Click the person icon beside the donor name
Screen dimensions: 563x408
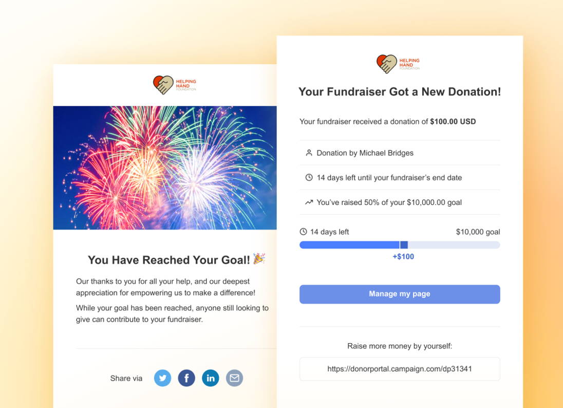click(309, 153)
